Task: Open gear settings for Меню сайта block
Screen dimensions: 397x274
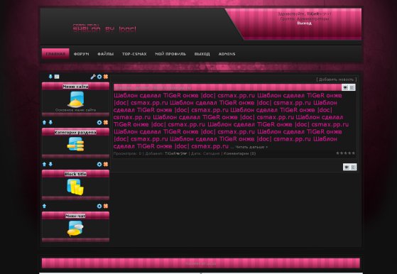Action: tap(99, 77)
